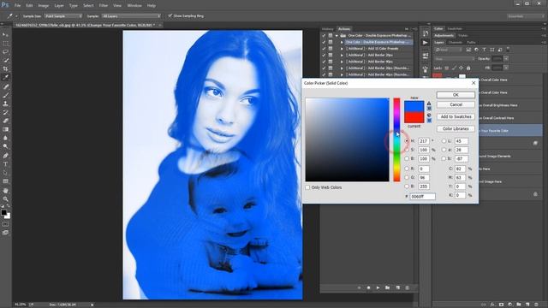Select the L lightness radio button
Screen dimensions: 548x308
coord(444,141)
